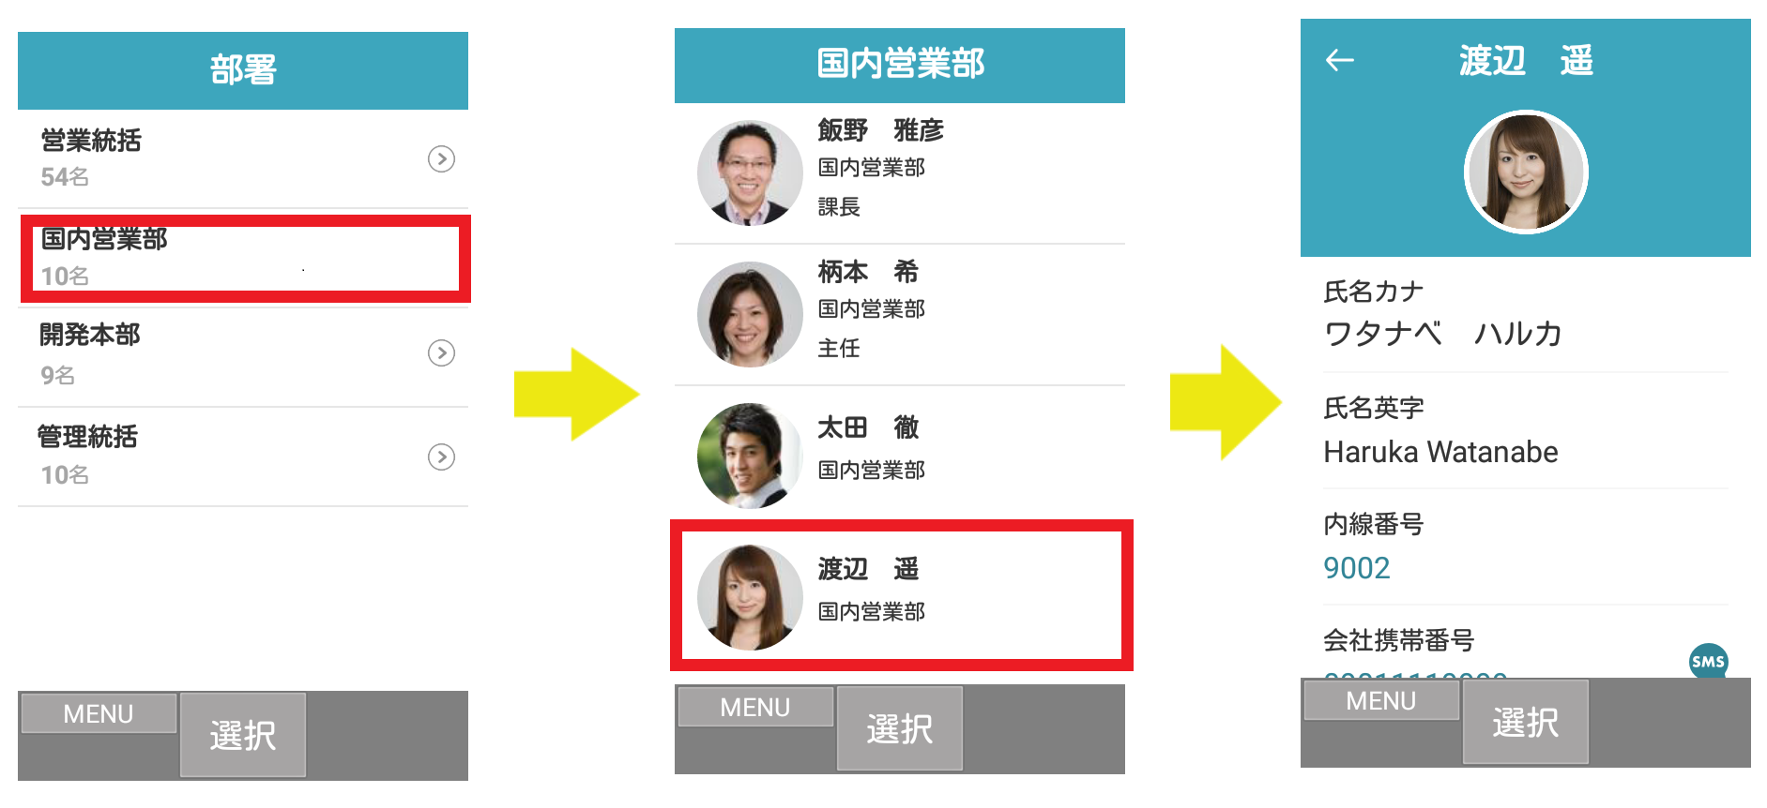
Task: Select 国内営業部 department row
Action: pyautogui.click(x=245, y=258)
